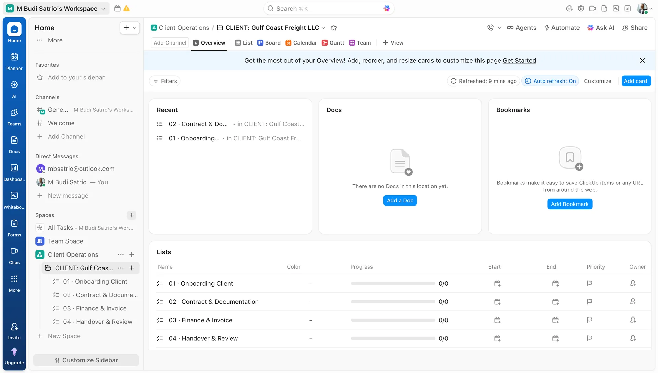658x373 pixels.
Task: Favorite CLIENT: Gulf Coast Freight LLC with the star
Action: [334, 28]
